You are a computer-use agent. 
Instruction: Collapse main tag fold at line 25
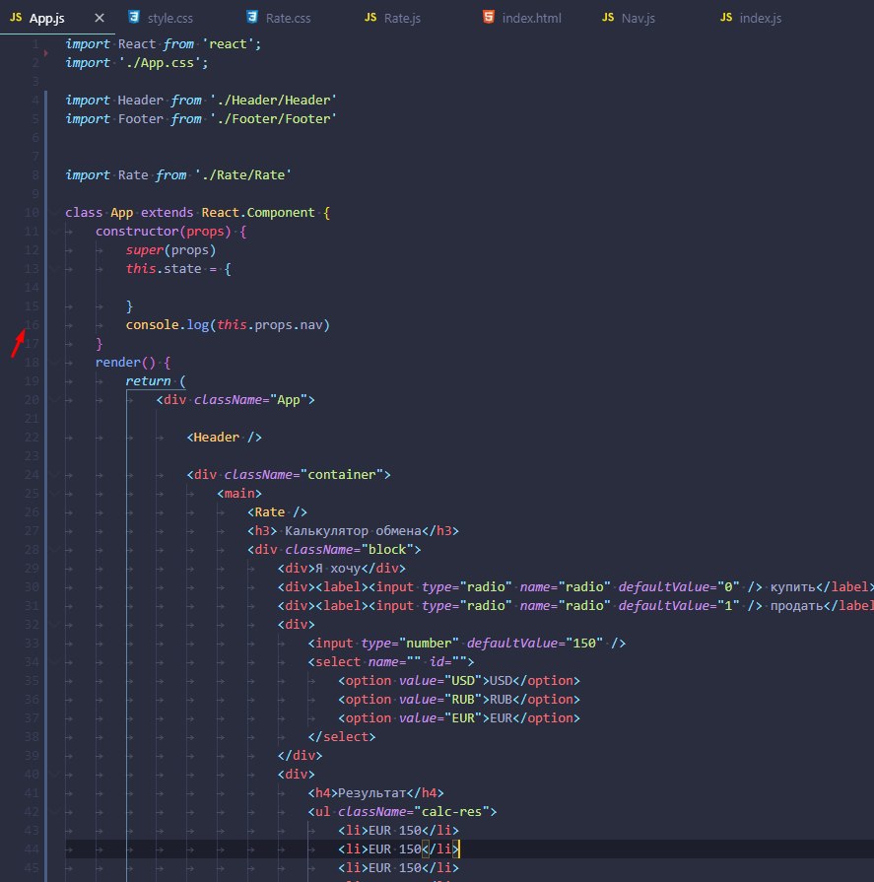tap(54, 494)
